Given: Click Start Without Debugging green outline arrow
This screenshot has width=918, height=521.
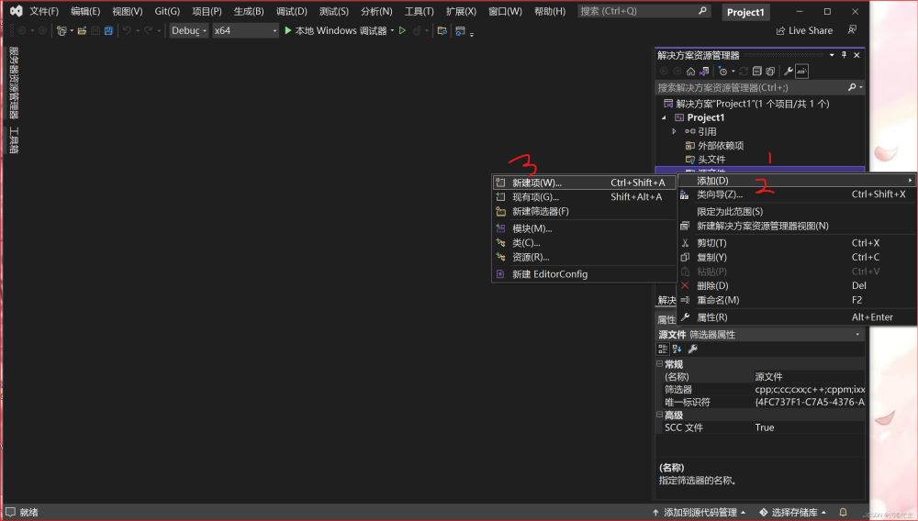Looking at the screenshot, I should coord(402,30).
